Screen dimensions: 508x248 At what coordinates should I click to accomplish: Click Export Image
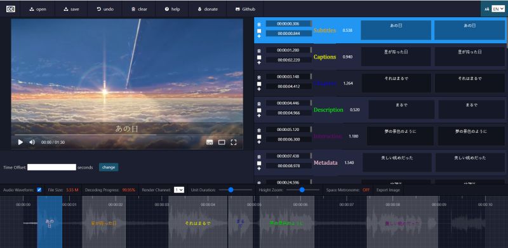click(x=388, y=190)
